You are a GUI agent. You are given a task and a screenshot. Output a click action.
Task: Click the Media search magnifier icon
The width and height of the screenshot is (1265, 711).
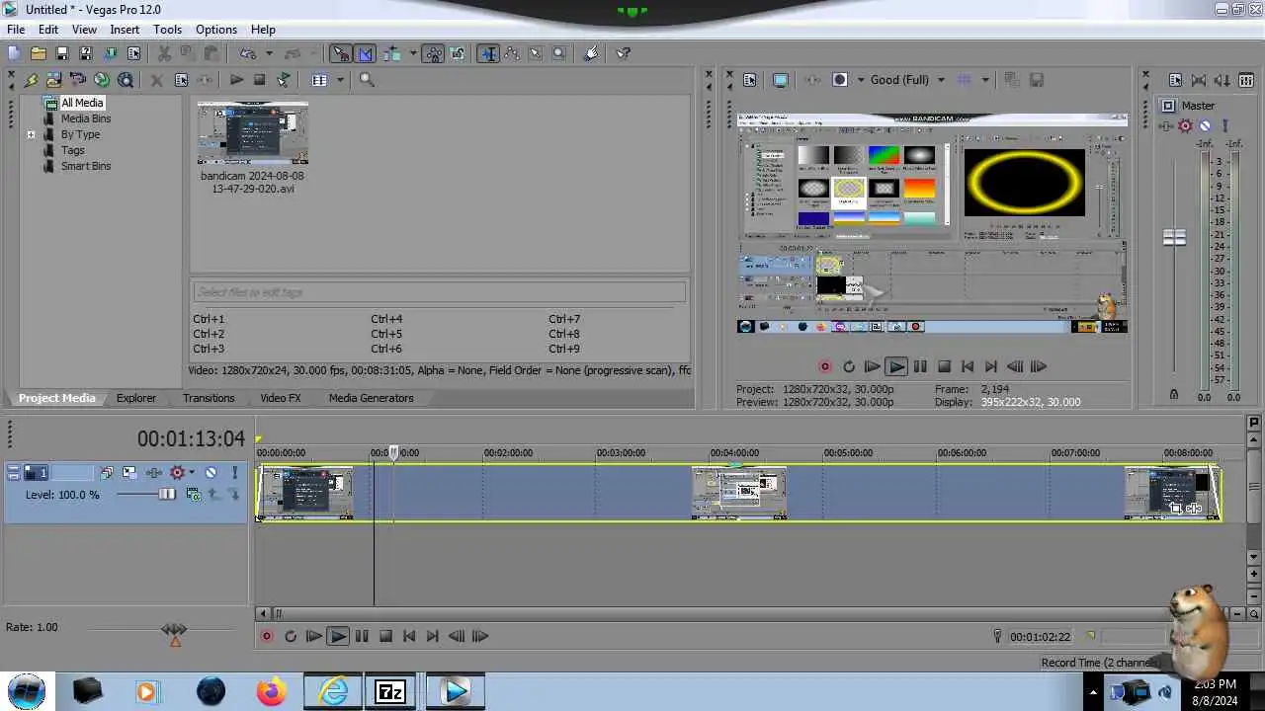coord(367,79)
